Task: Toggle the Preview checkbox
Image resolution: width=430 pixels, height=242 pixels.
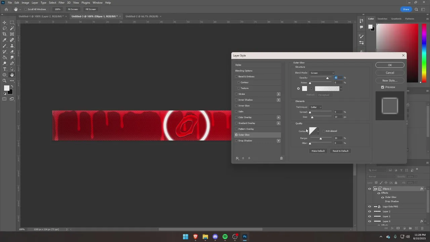Action: 383,87
